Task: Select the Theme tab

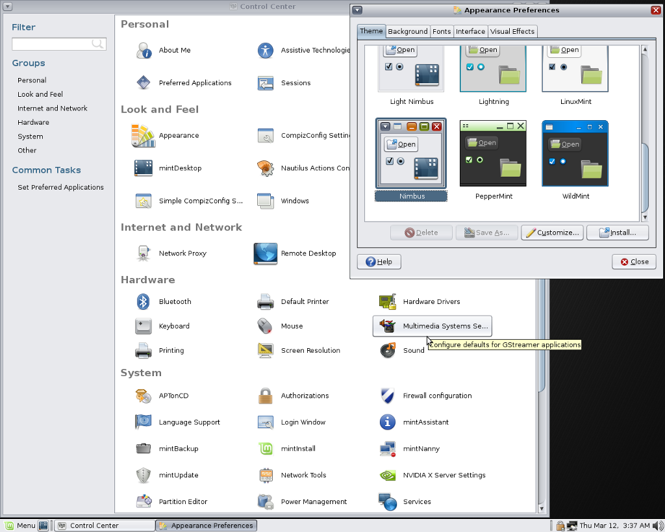Action: tap(371, 31)
